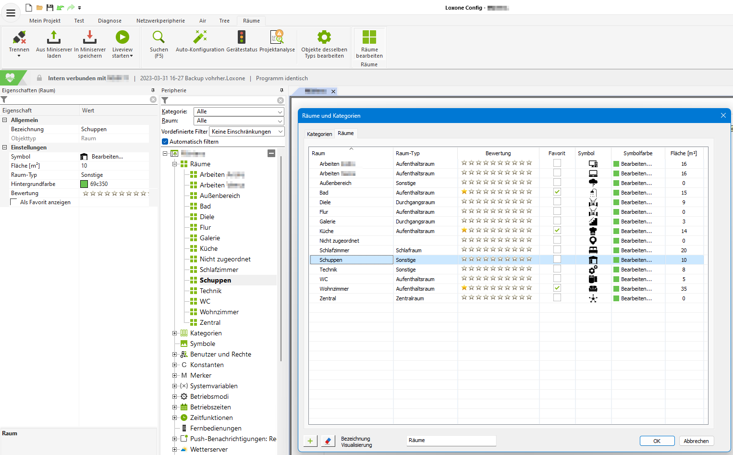Click Bearbeiten for Symbol property
The width and height of the screenshot is (733, 455).
[x=107, y=157]
